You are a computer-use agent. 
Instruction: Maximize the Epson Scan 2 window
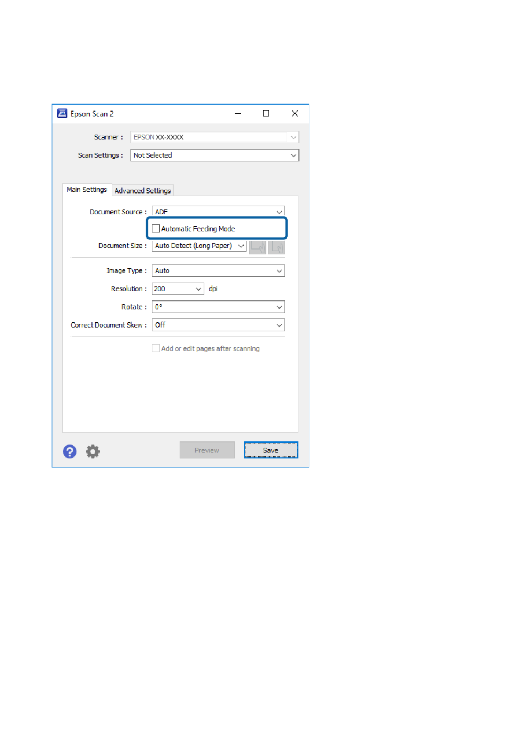click(x=266, y=113)
